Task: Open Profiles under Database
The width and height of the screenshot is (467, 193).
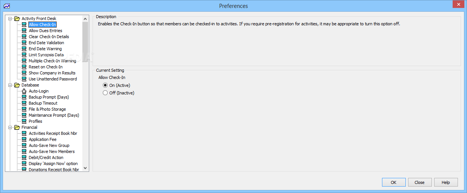Action: pyautogui.click(x=36, y=121)
